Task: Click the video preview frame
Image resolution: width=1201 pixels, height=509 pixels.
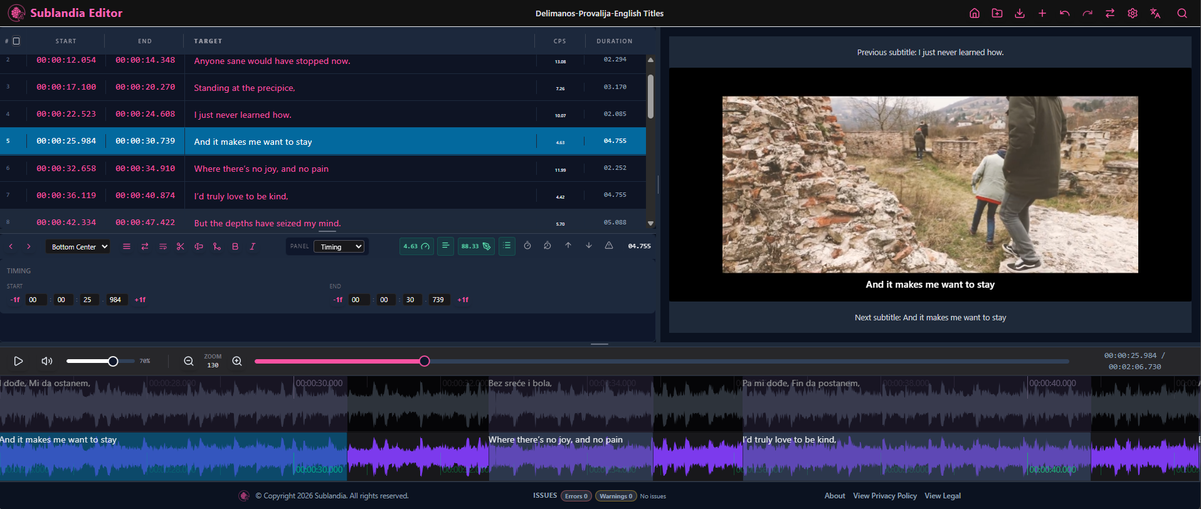Action: click(930, 184)
